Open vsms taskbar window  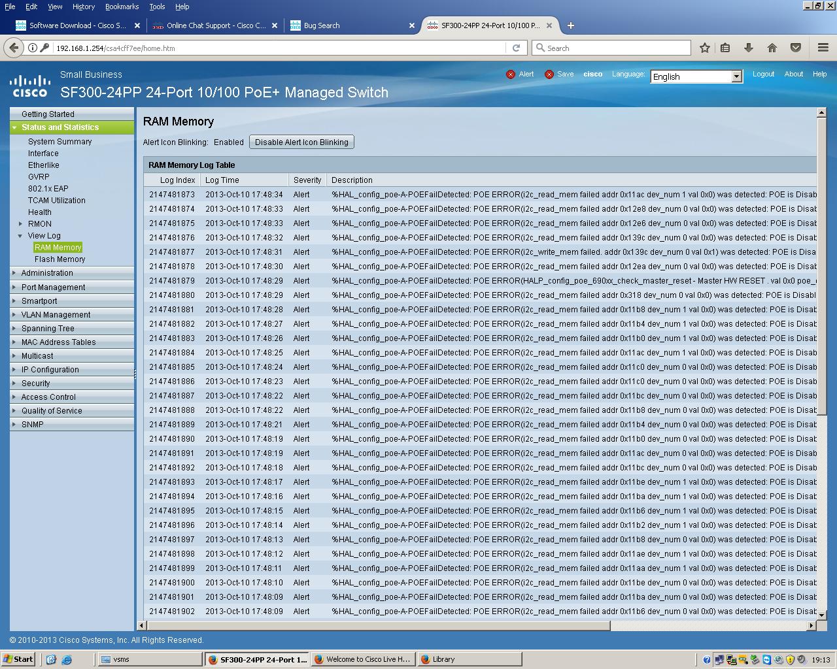point(150,659)
